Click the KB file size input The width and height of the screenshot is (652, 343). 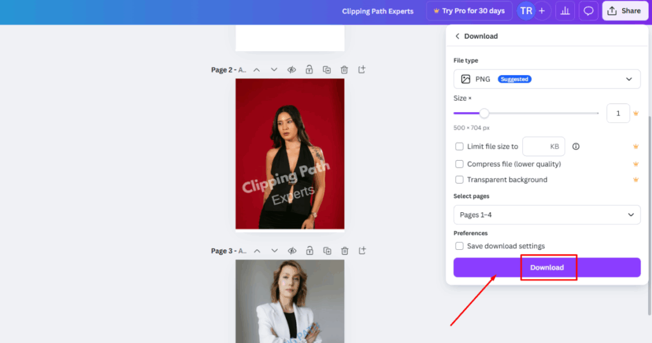tap(544, 147)
